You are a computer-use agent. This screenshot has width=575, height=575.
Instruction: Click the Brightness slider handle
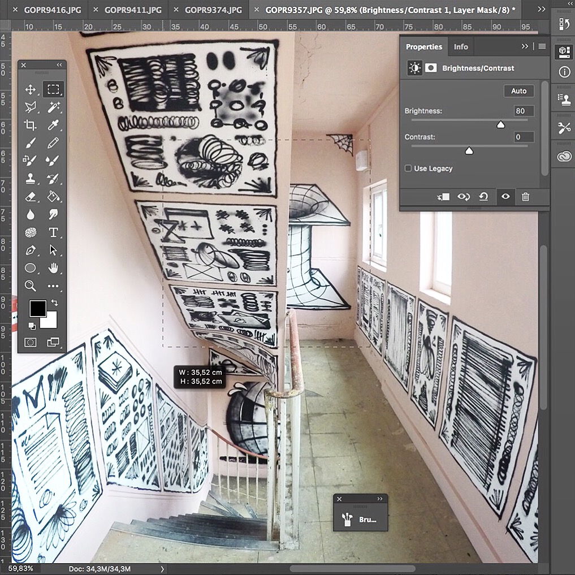(x=500, y=124)
